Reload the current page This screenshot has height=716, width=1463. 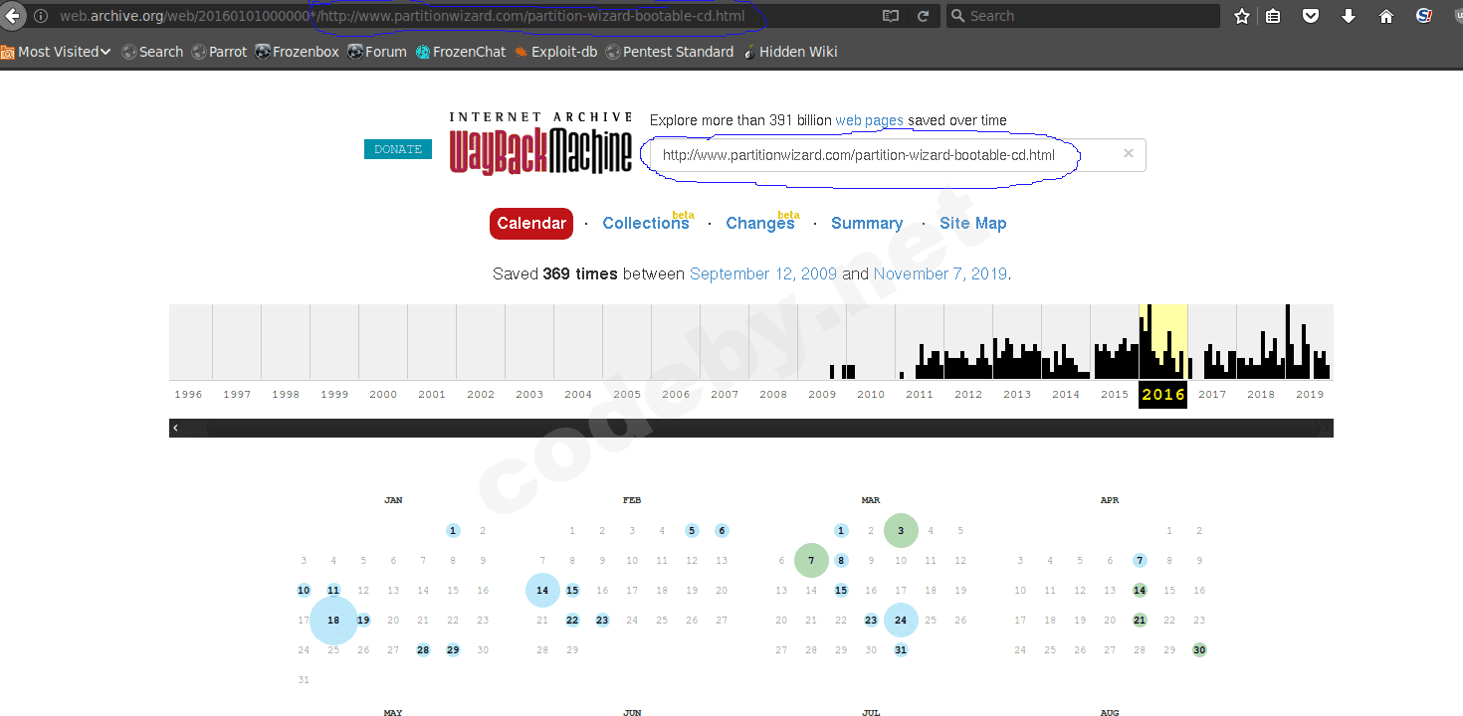(x=923, y=16)
